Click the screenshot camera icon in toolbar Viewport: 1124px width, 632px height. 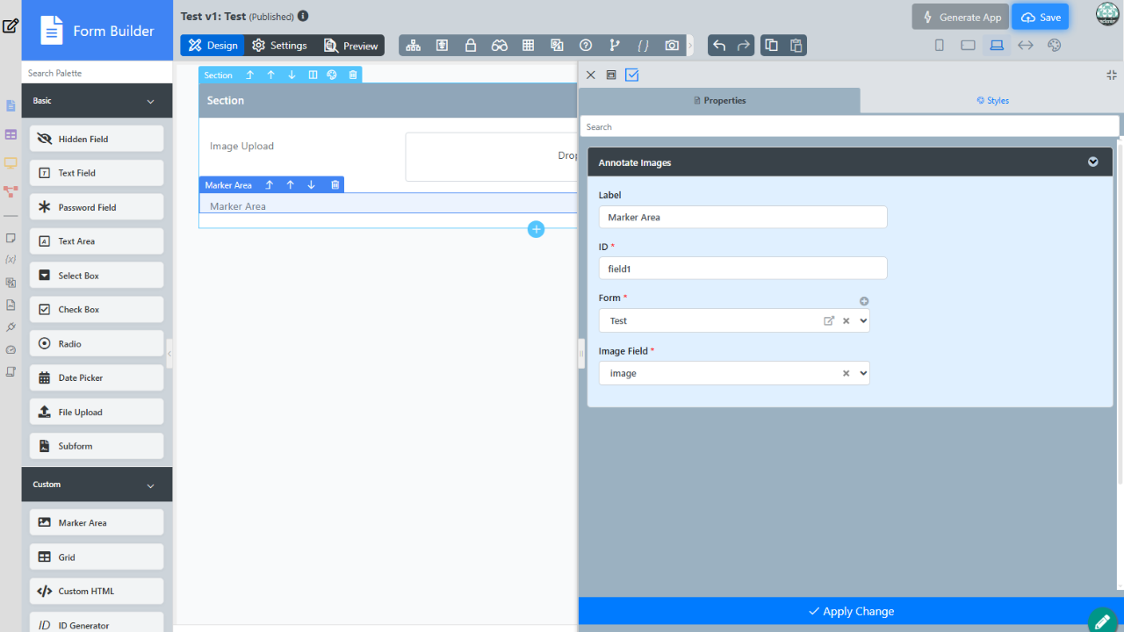pyautogui.click(x=672, y=46)
